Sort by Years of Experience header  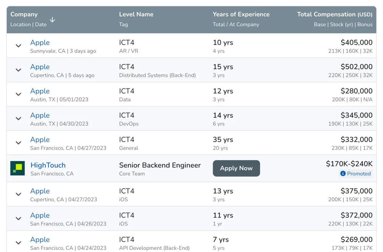[241, 14]
